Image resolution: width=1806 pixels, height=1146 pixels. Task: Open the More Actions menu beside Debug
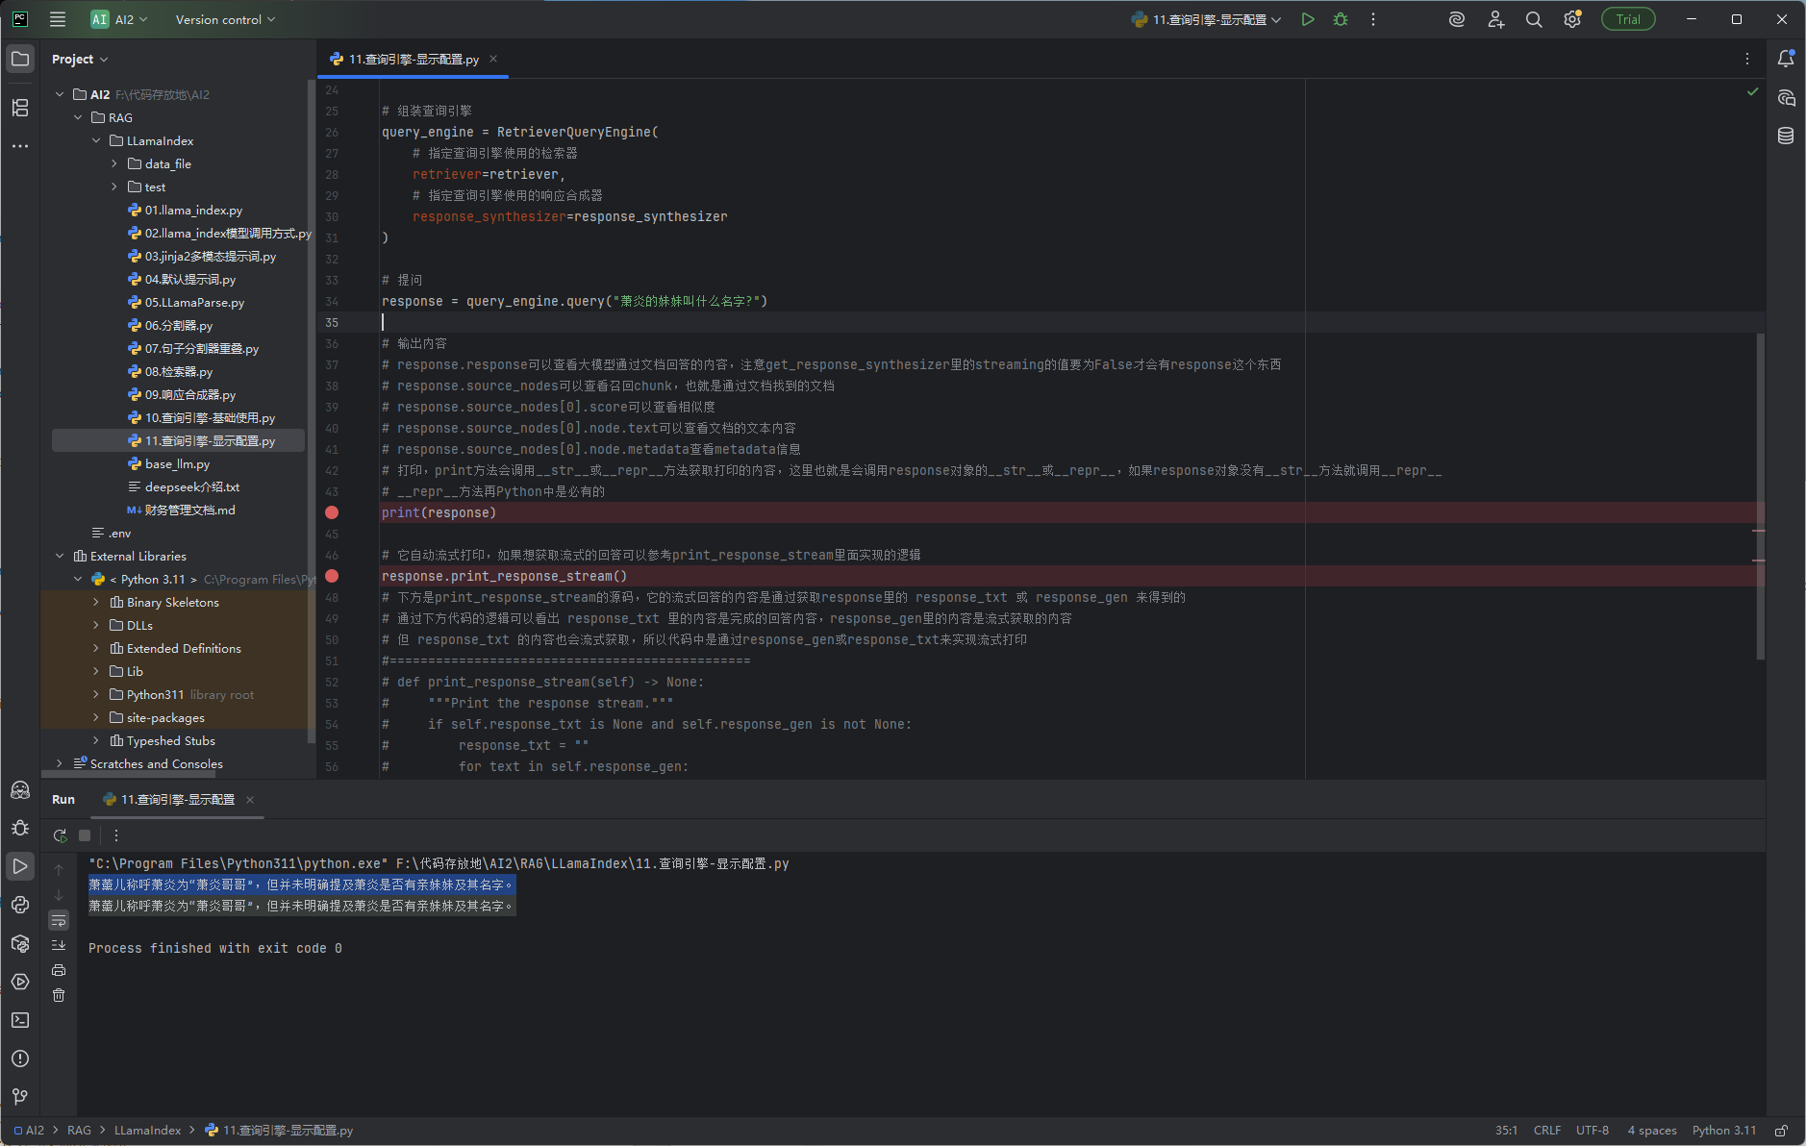coord(1373,19)
